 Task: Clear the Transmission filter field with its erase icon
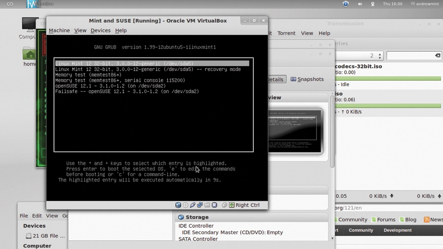[x=438, y=56]
